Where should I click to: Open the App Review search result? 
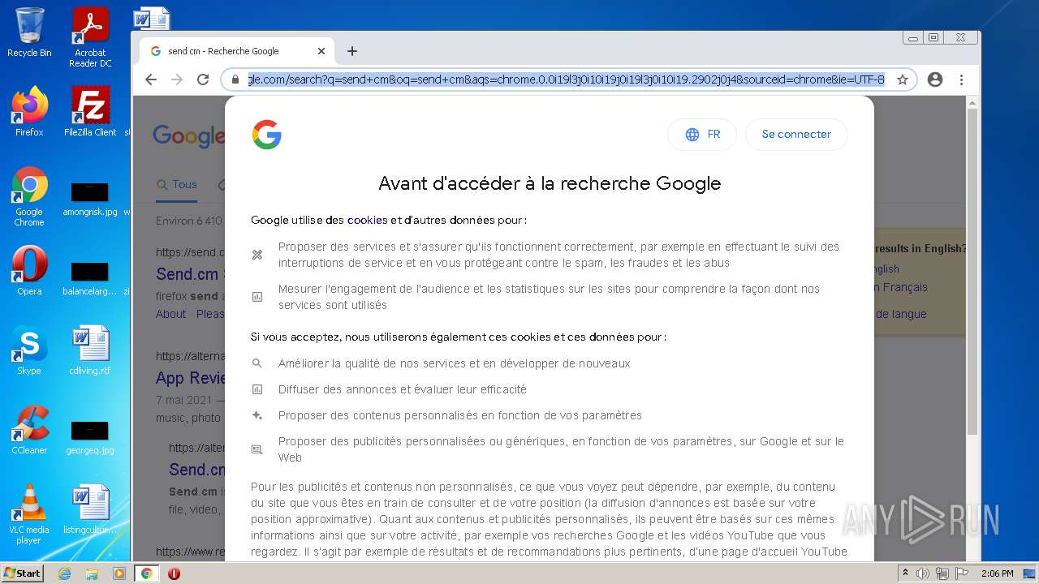pyautogui.click(x=189, y=378)
